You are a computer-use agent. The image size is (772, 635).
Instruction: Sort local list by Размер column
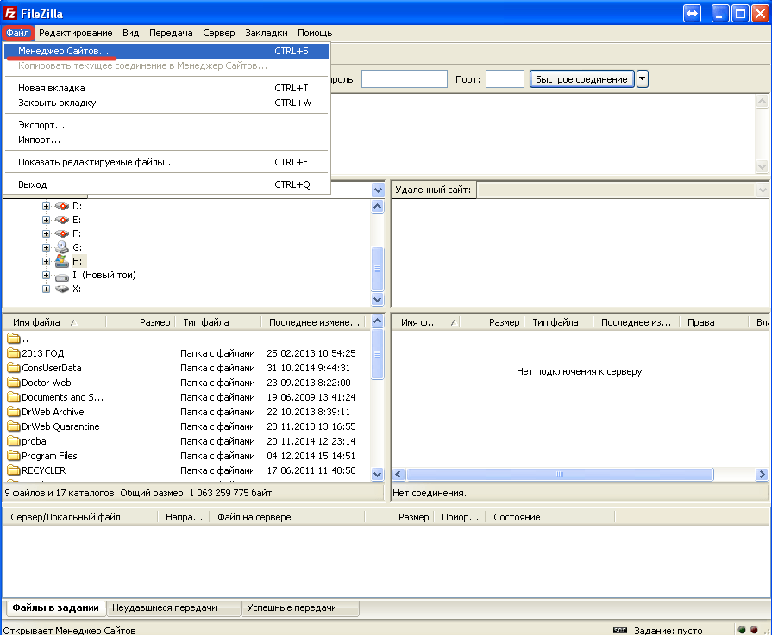coord(140,322)
